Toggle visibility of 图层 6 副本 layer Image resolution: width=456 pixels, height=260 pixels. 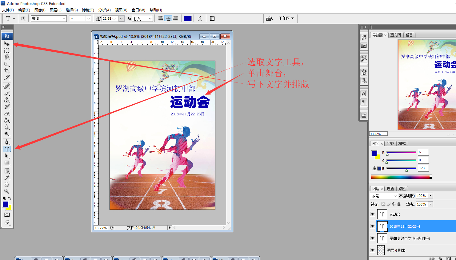[x=372, y=250]
